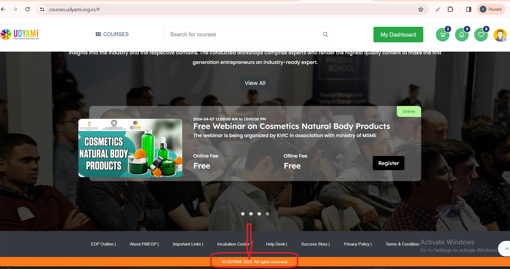Bookmark the page using the star icon

[x=421, y=9]
